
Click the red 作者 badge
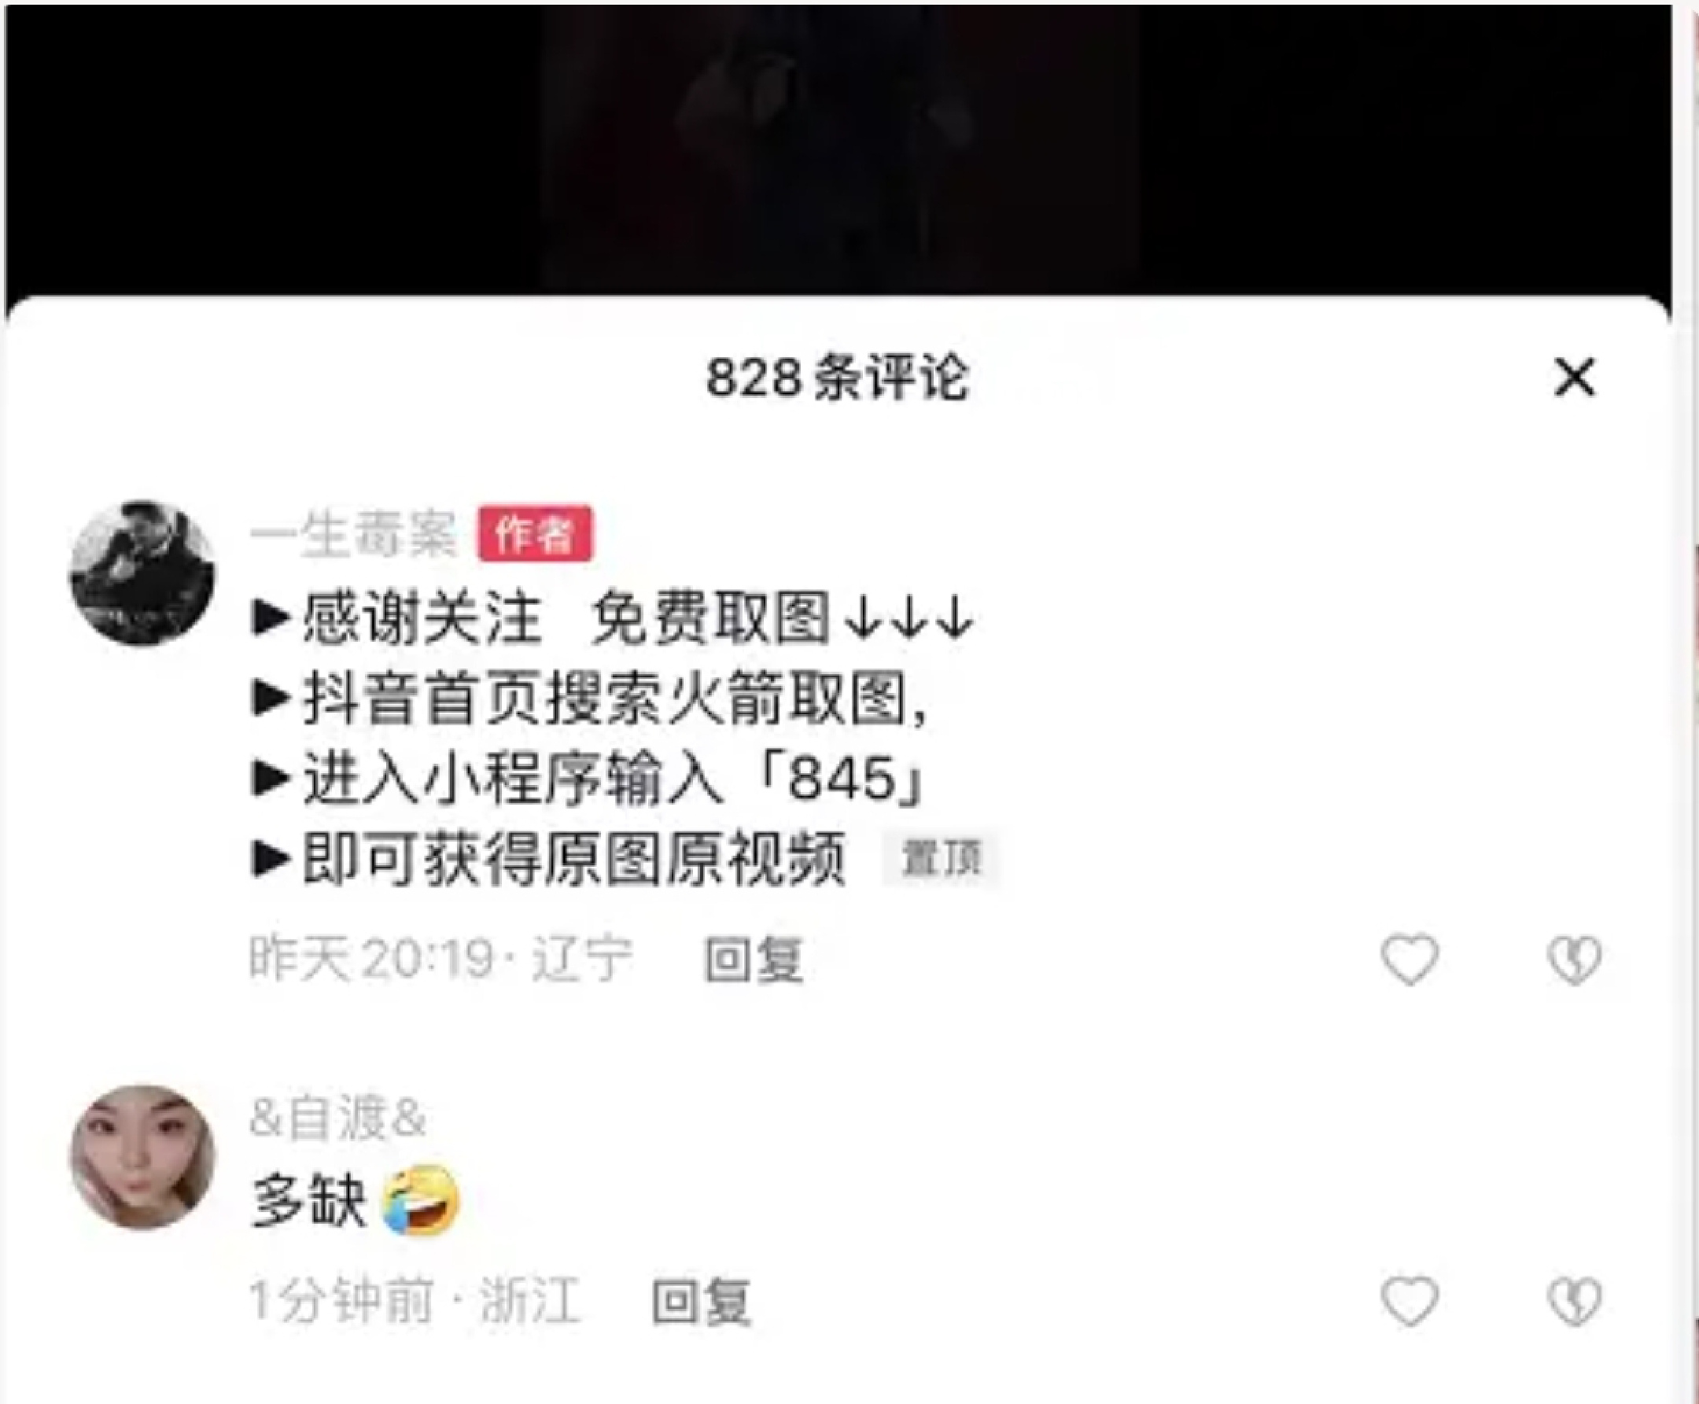[535, 534]
